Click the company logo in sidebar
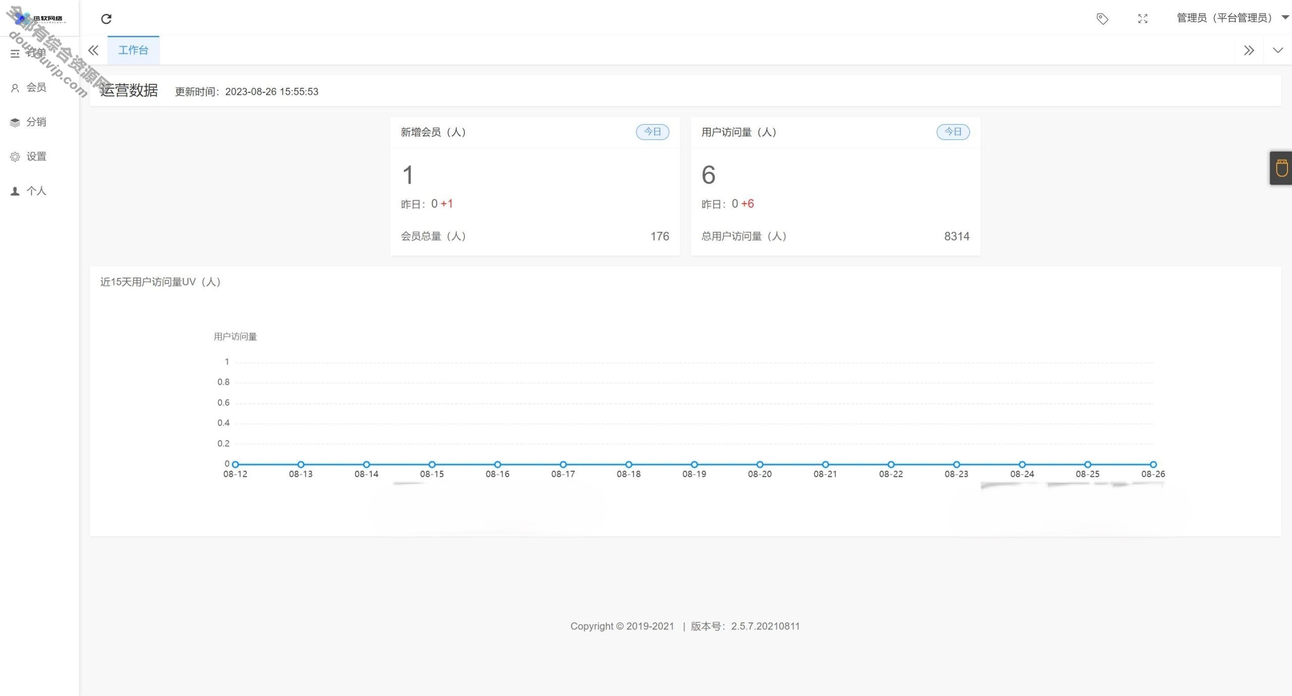 pos(39,19)
